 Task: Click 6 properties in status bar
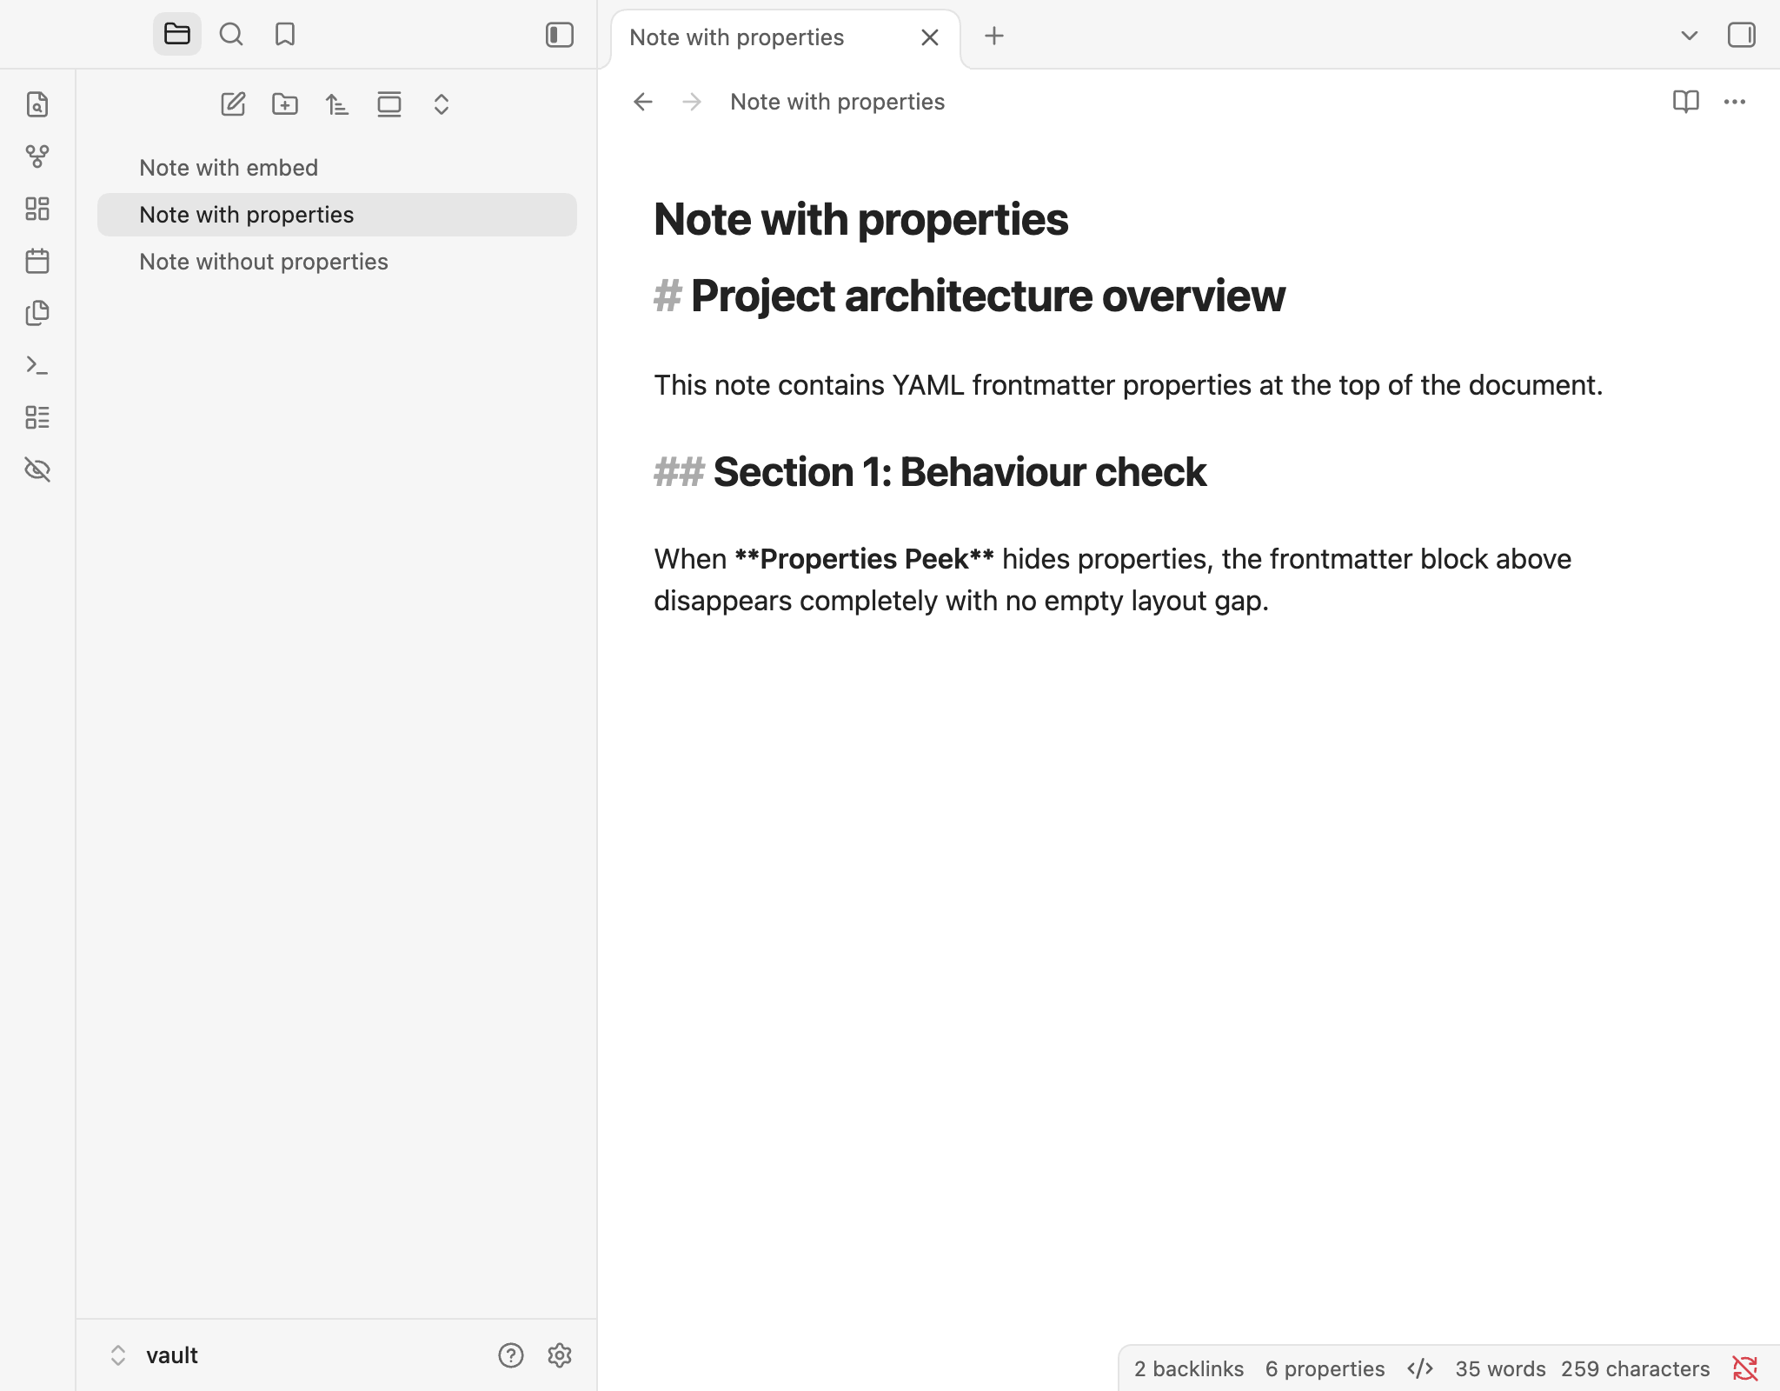click(1325, 1369)
